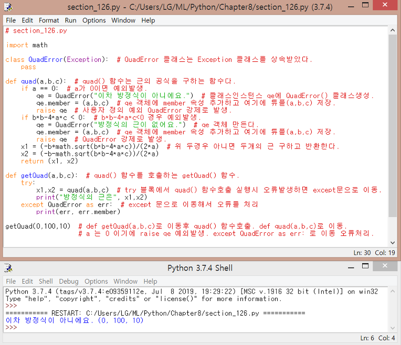Close the section_126.py editor window
Viewport: 401px width, 345px height.
[385, 5]
